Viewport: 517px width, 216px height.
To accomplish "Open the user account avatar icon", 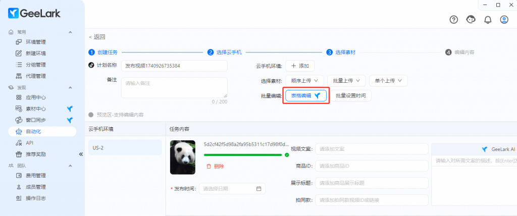I will point(504,20).
